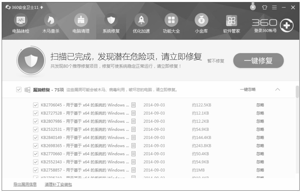
Task: View details icon for KB2758857
Action: (133, 170)
